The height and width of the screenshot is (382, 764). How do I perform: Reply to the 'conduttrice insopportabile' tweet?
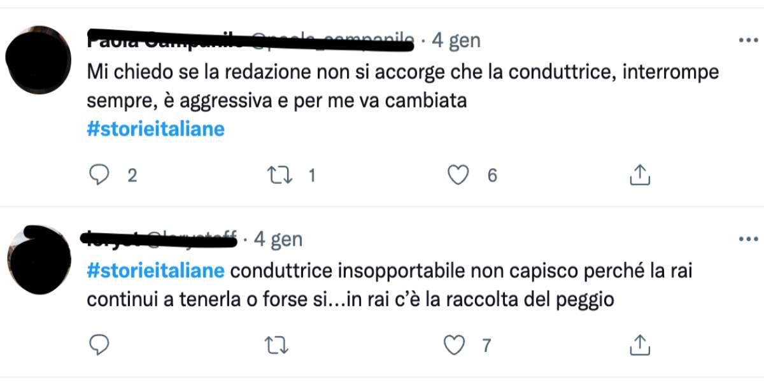coord(99,345)
